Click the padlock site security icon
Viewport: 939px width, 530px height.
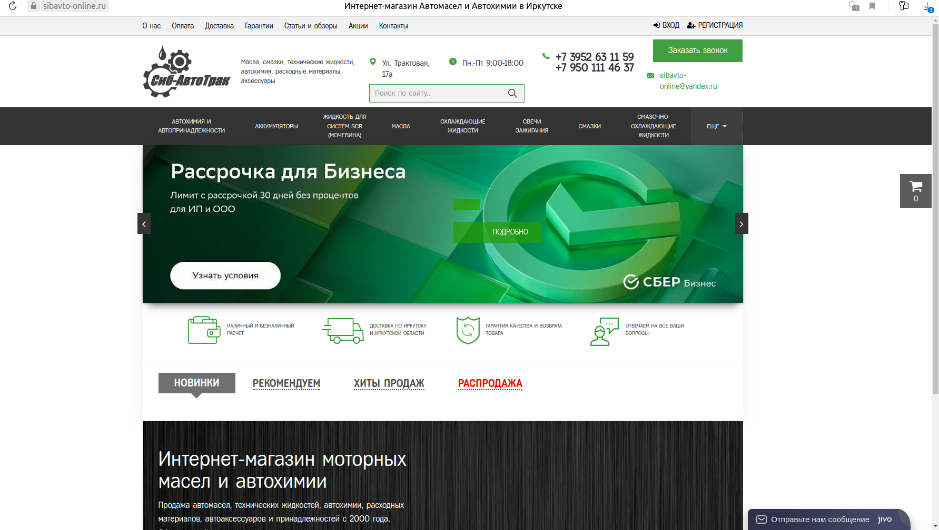click(x=34, y=6)
